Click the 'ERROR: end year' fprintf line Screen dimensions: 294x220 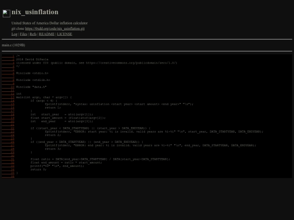tap(151, 146)
